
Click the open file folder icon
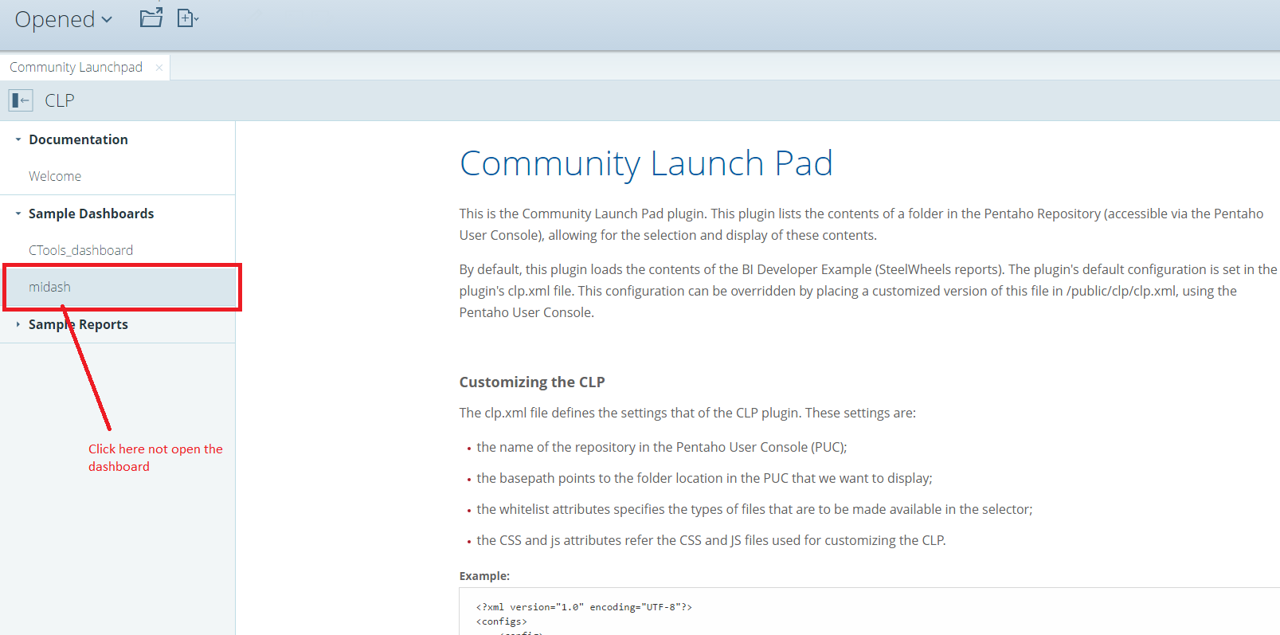[151, 18]
